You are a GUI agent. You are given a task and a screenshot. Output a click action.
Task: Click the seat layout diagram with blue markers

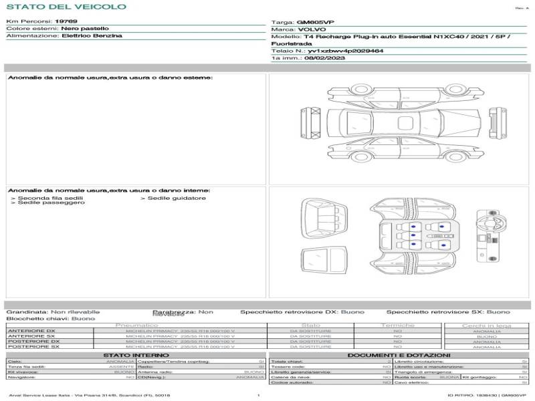pos(414,236)
